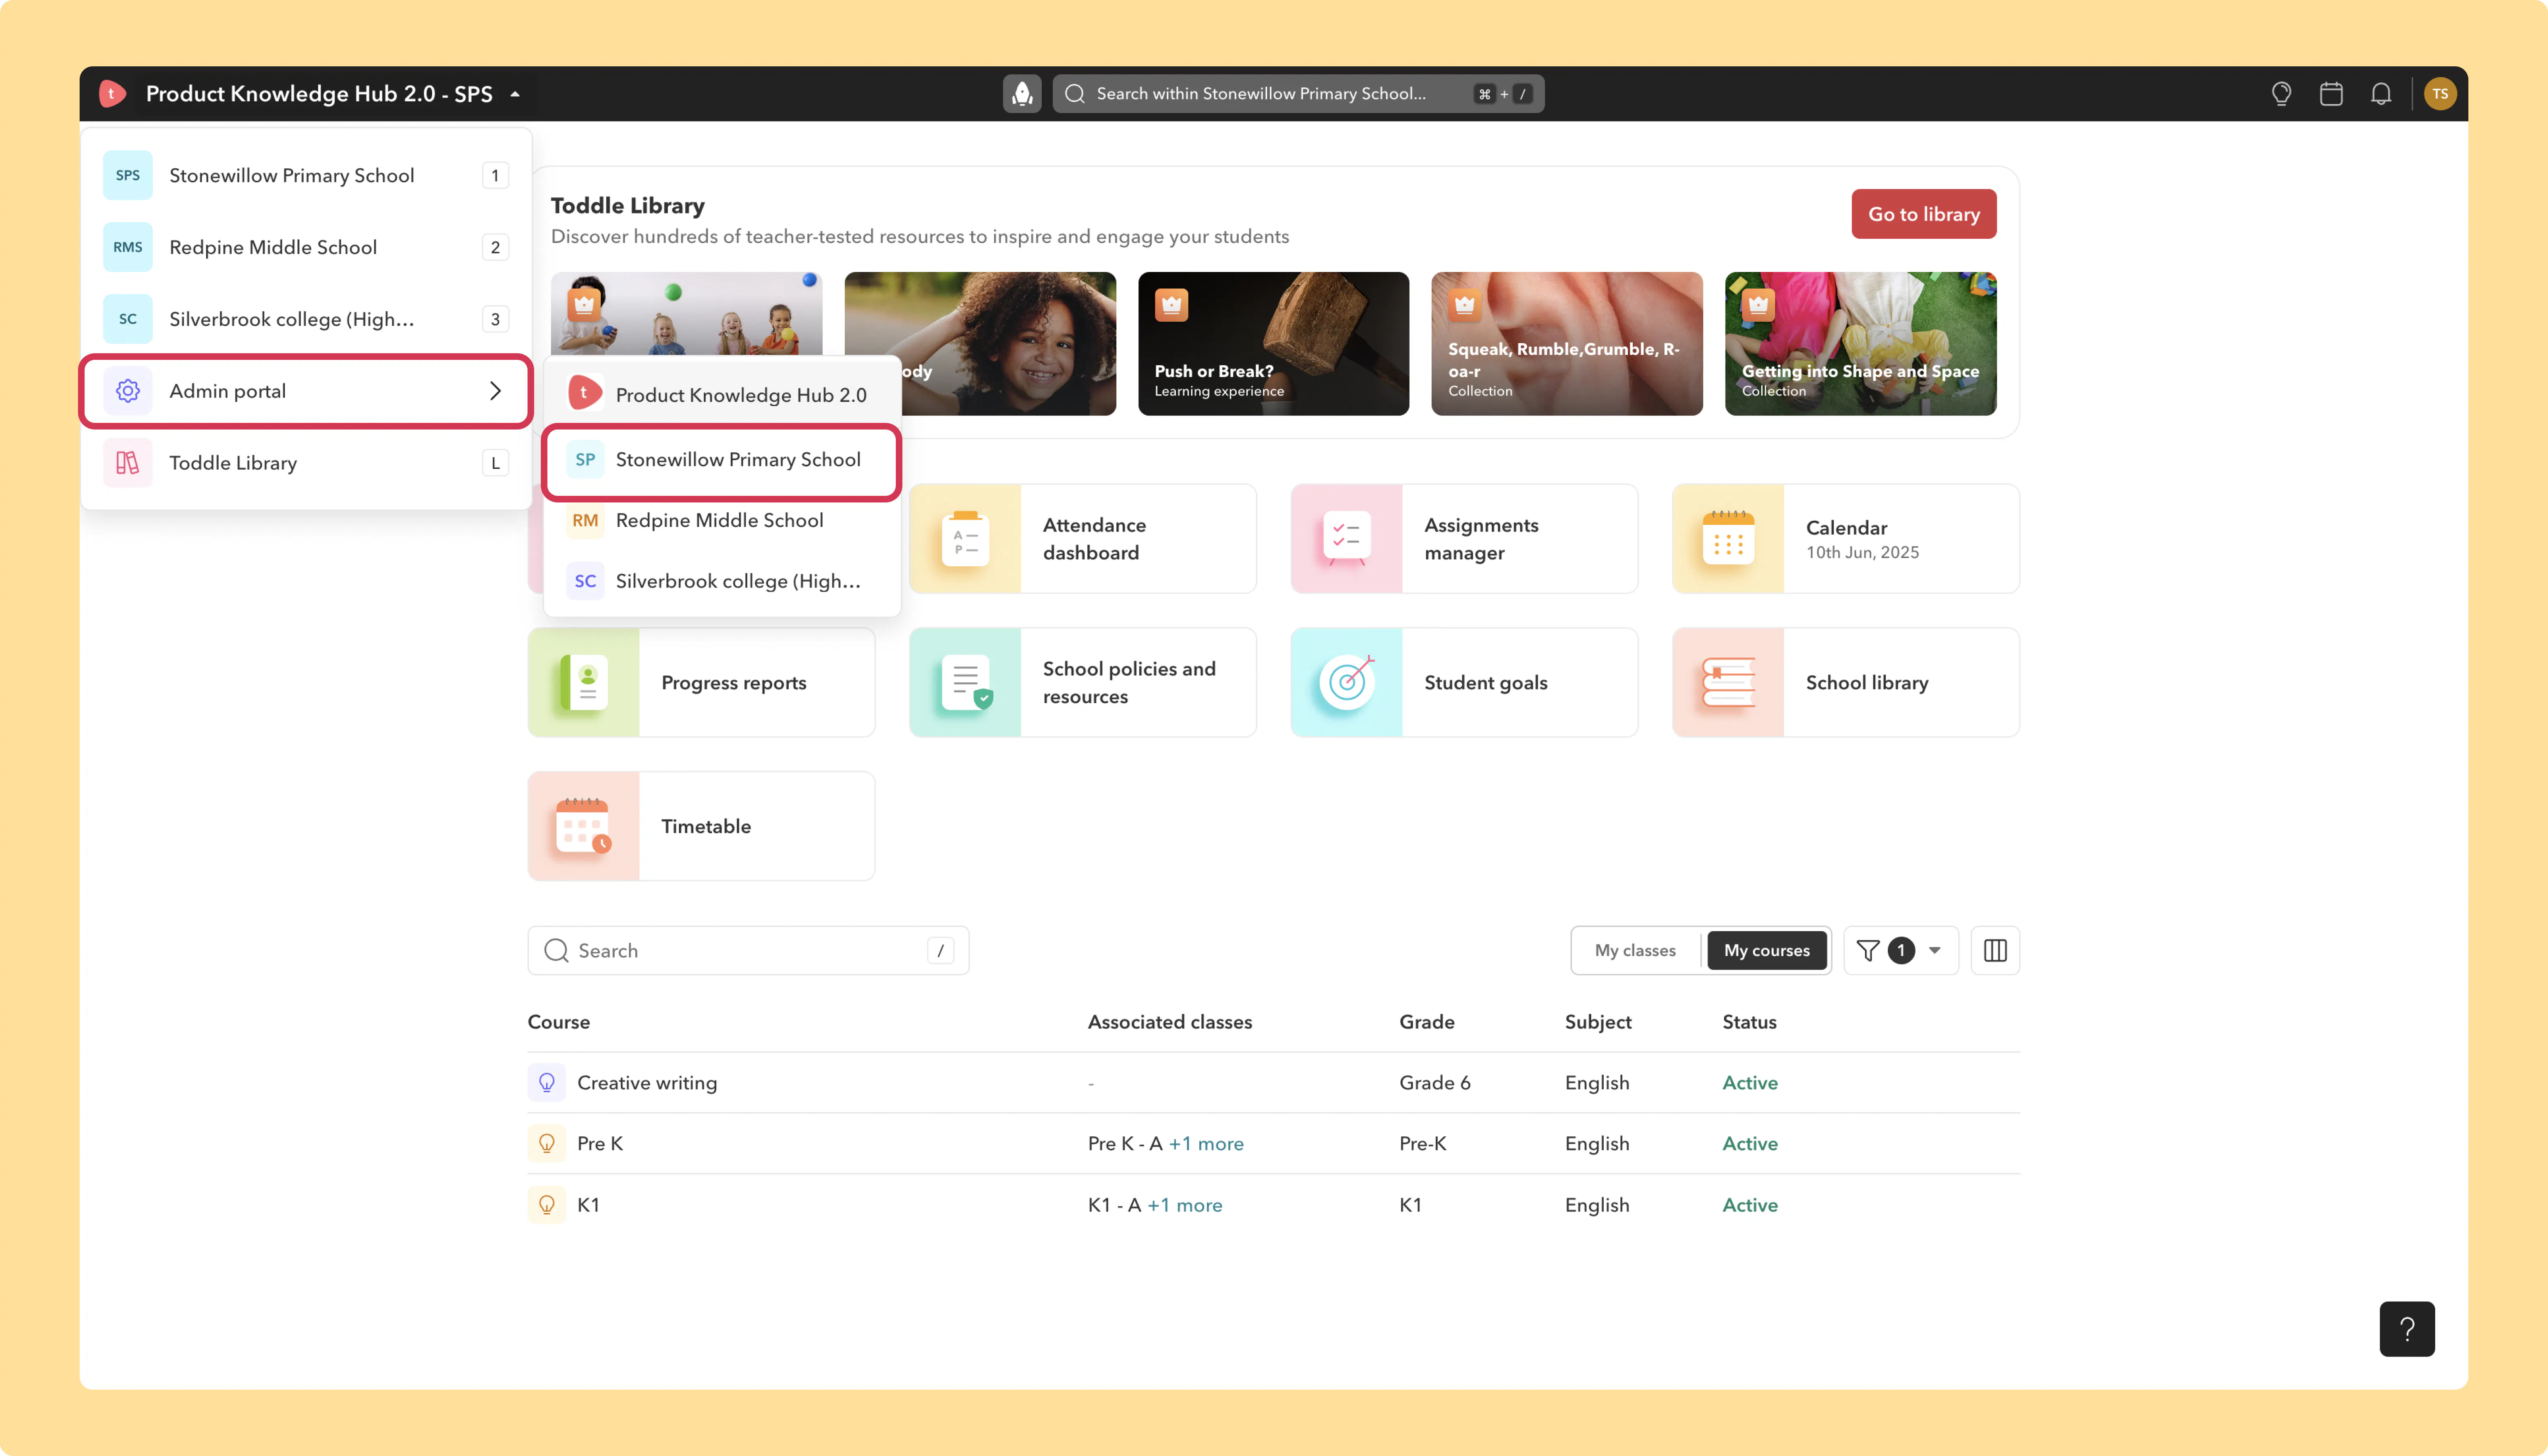Click the Grade 6 cell
Screen dimensions: 2548x1456
pyautogui.click(x=1435, y=1083)
